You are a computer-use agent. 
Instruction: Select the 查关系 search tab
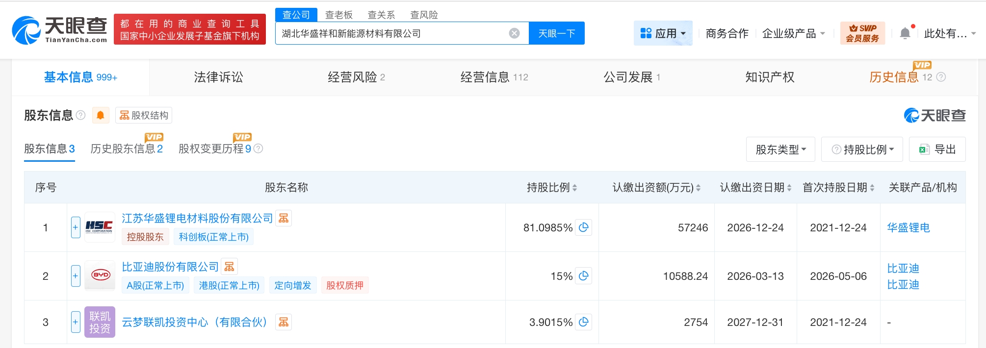click(x=382, y=15)
